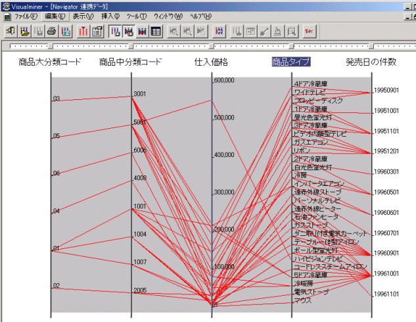The image size is (416, 322).
Task: Click the second magnifier zoom icon
Action: (x=187, y=32)
